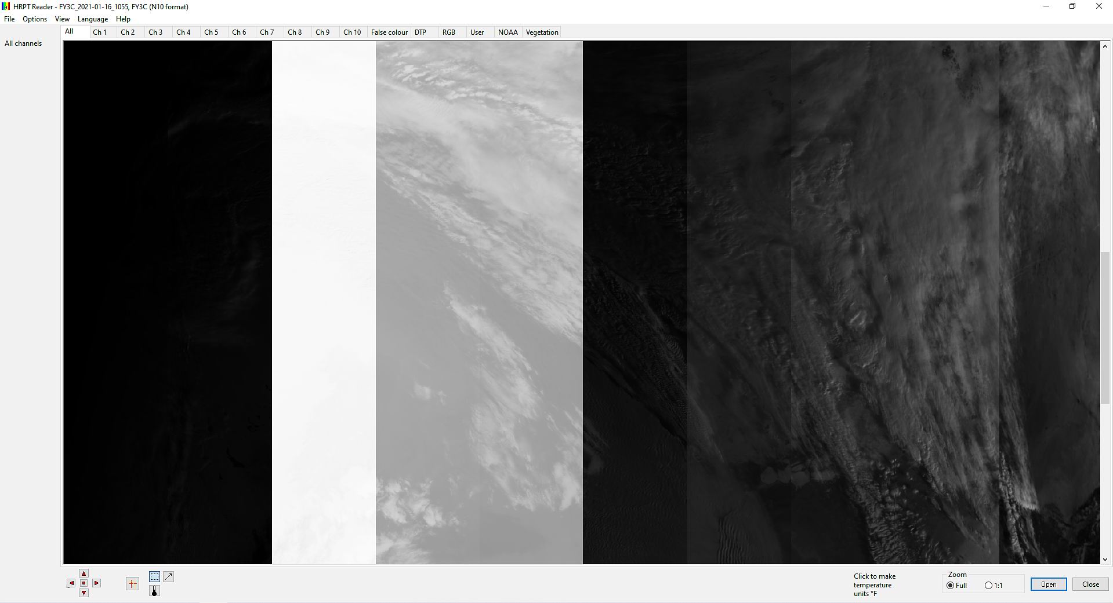
Task: Click the vertical scrollbar thumb
Action: coord(1105,328)
